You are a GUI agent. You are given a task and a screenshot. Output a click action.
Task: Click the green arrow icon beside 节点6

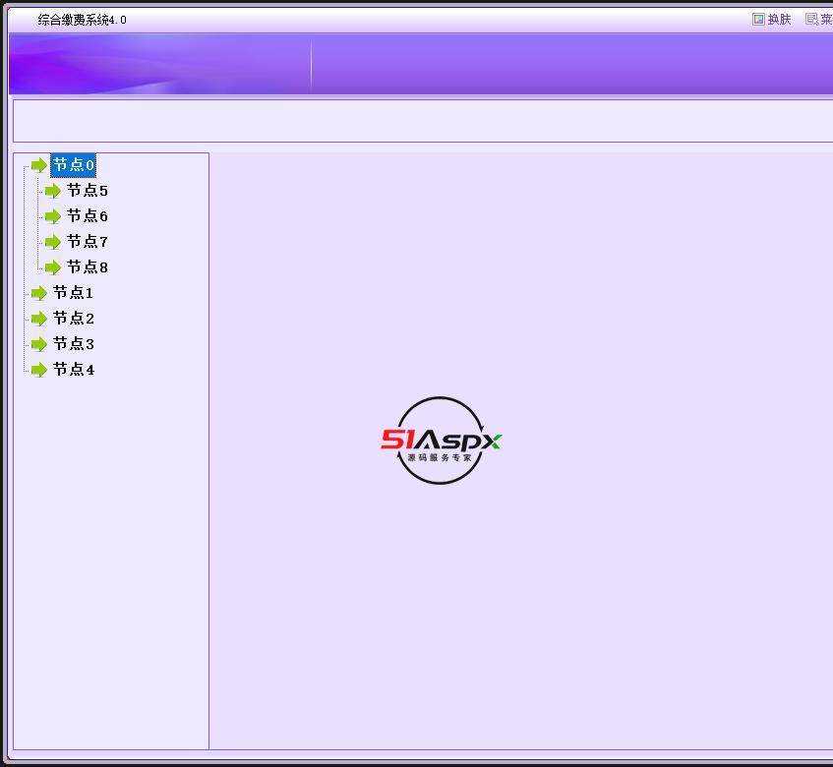click(53, 216)
